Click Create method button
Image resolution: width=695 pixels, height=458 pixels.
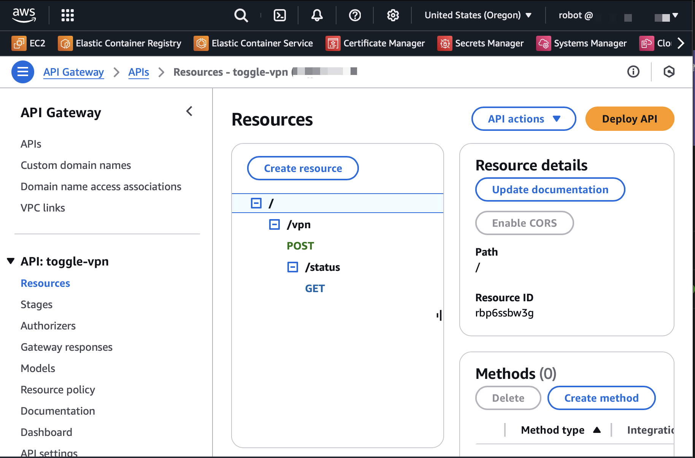pyautogui.click(x=601, y=398)
